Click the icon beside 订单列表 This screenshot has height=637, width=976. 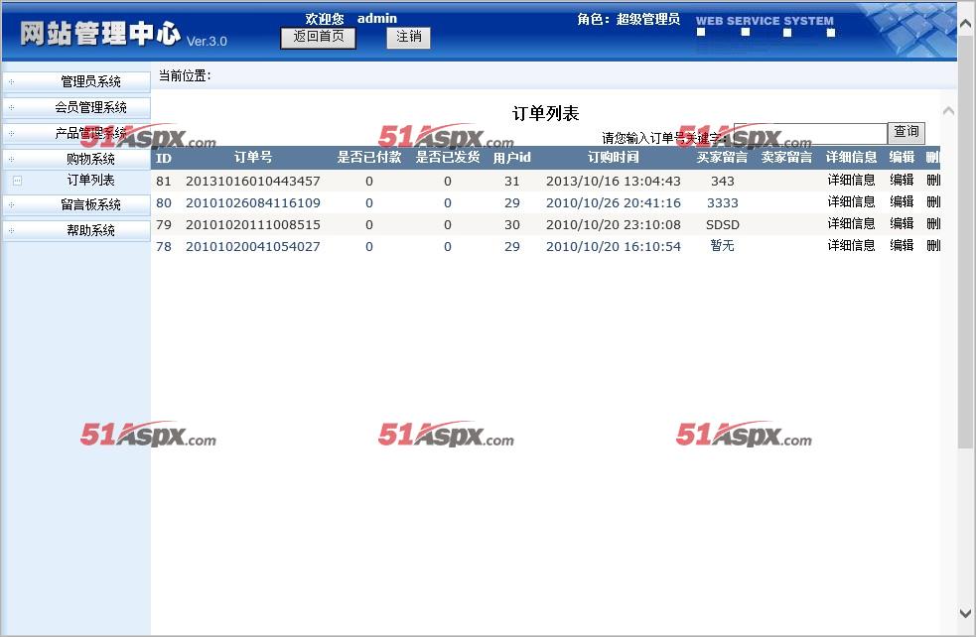tap(18, 181)
